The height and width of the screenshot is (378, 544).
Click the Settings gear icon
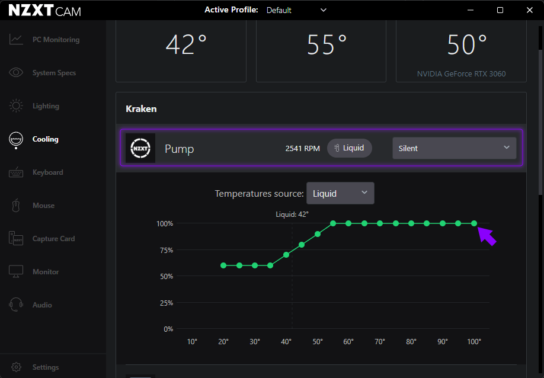[17, 367]
